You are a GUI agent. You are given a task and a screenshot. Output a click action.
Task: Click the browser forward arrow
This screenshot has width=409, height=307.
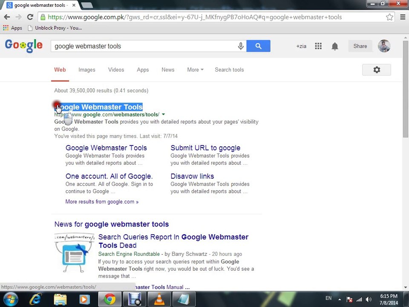coord(18,17)
